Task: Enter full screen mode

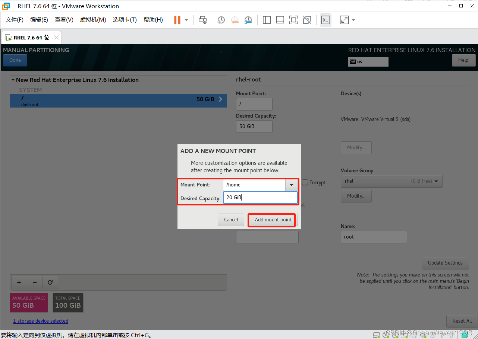Action: coord(293,20)
